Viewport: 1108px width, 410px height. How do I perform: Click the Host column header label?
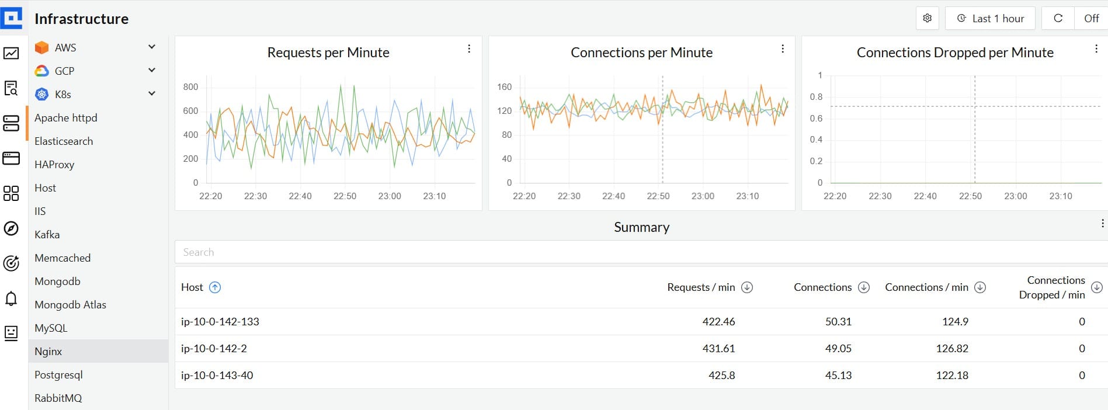tap(192, 287)
